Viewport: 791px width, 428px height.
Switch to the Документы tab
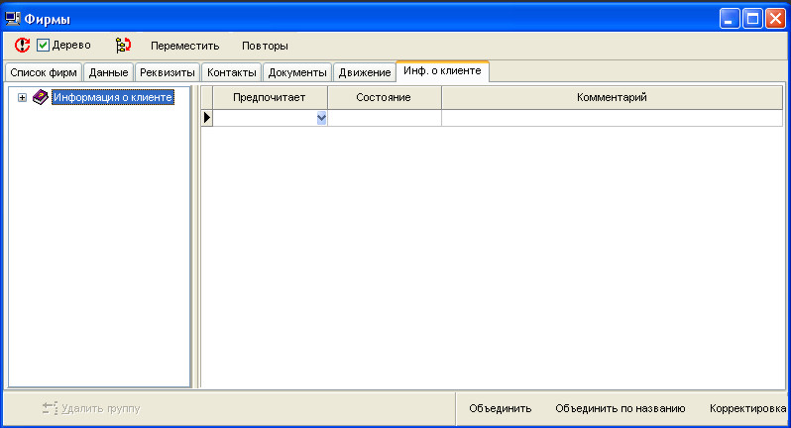point(297,72)
